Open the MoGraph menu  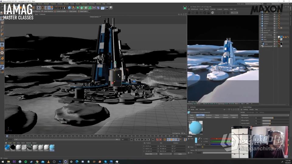click(46, 4)
